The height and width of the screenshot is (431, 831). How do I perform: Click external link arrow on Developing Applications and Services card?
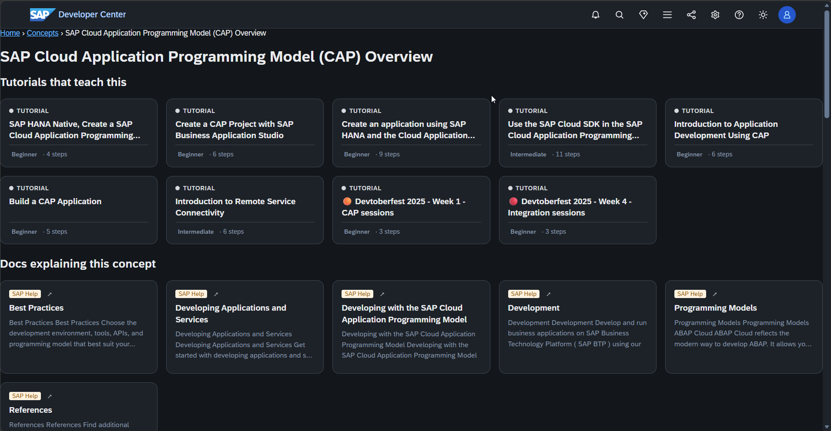216,294
